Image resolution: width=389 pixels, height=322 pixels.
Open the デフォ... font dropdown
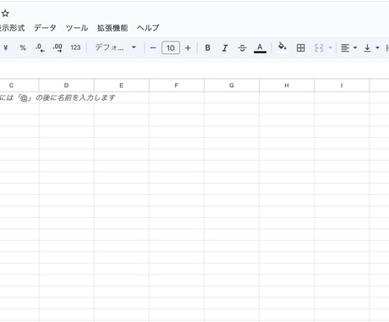(116, 47)
